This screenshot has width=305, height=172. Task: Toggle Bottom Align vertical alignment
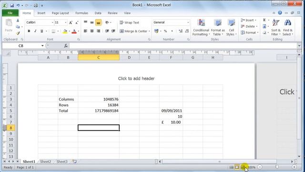click(98, 22)
